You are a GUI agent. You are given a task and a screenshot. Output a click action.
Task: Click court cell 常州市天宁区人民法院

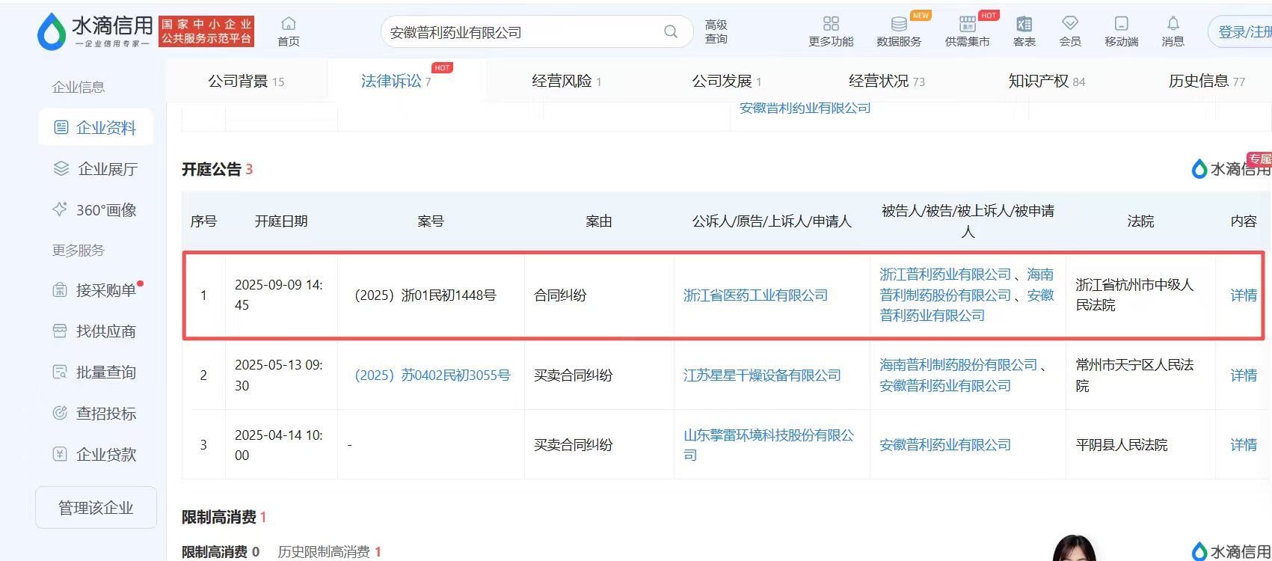click(x=1134, y=375)
